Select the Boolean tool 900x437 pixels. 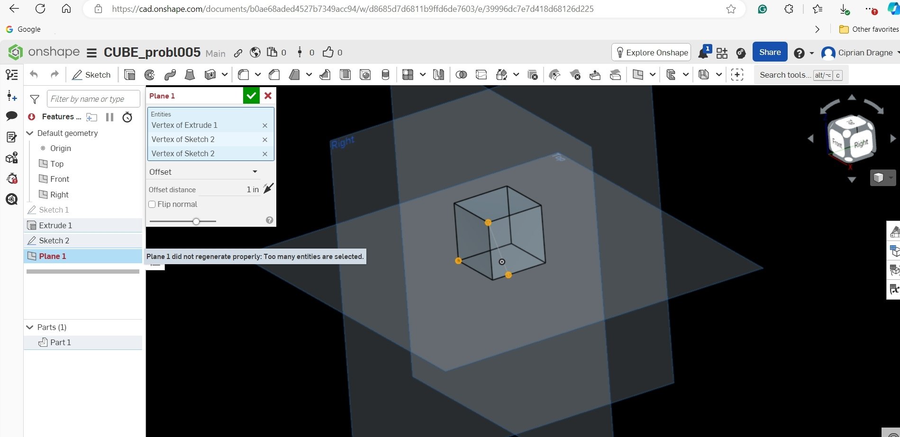(461, 75)
